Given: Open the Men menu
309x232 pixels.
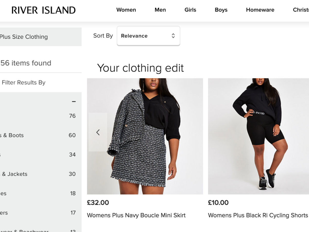Looking at the screenshot, I should [160, 10].
